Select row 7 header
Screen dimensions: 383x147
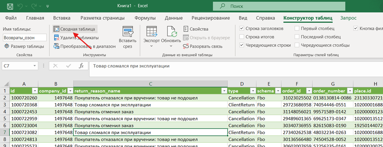coord(5,133)
